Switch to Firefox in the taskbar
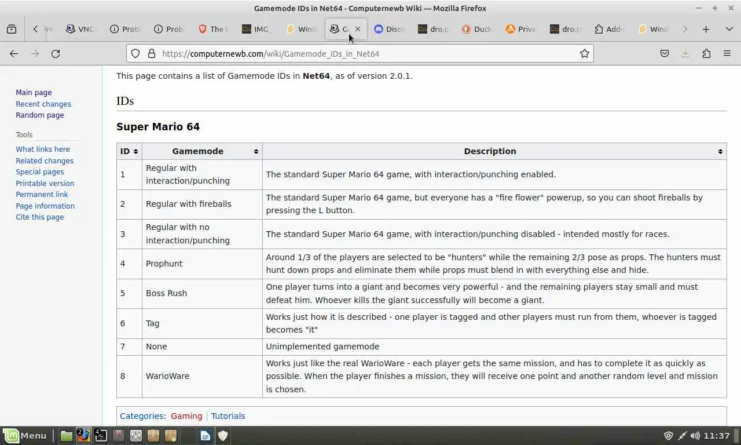The image size is (741, 445). point(84,436)
